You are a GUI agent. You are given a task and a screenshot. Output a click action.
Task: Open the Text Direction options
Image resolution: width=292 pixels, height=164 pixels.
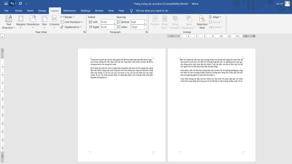pos(8,22)
